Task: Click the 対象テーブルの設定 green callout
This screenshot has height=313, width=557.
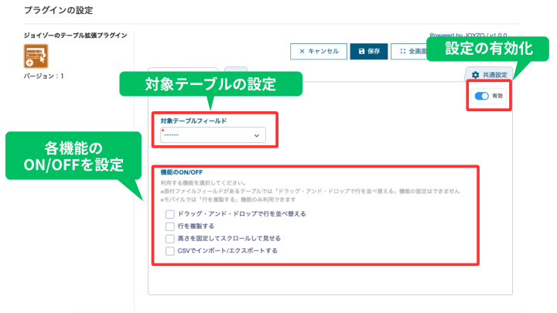Action: (x=210, y=83)
